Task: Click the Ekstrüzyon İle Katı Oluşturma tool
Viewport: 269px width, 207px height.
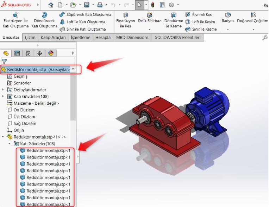Action: click(15, 20)
